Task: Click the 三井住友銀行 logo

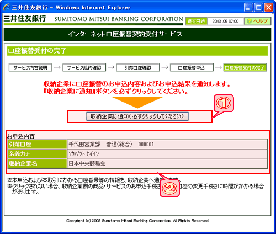Action: coord(25,19)
